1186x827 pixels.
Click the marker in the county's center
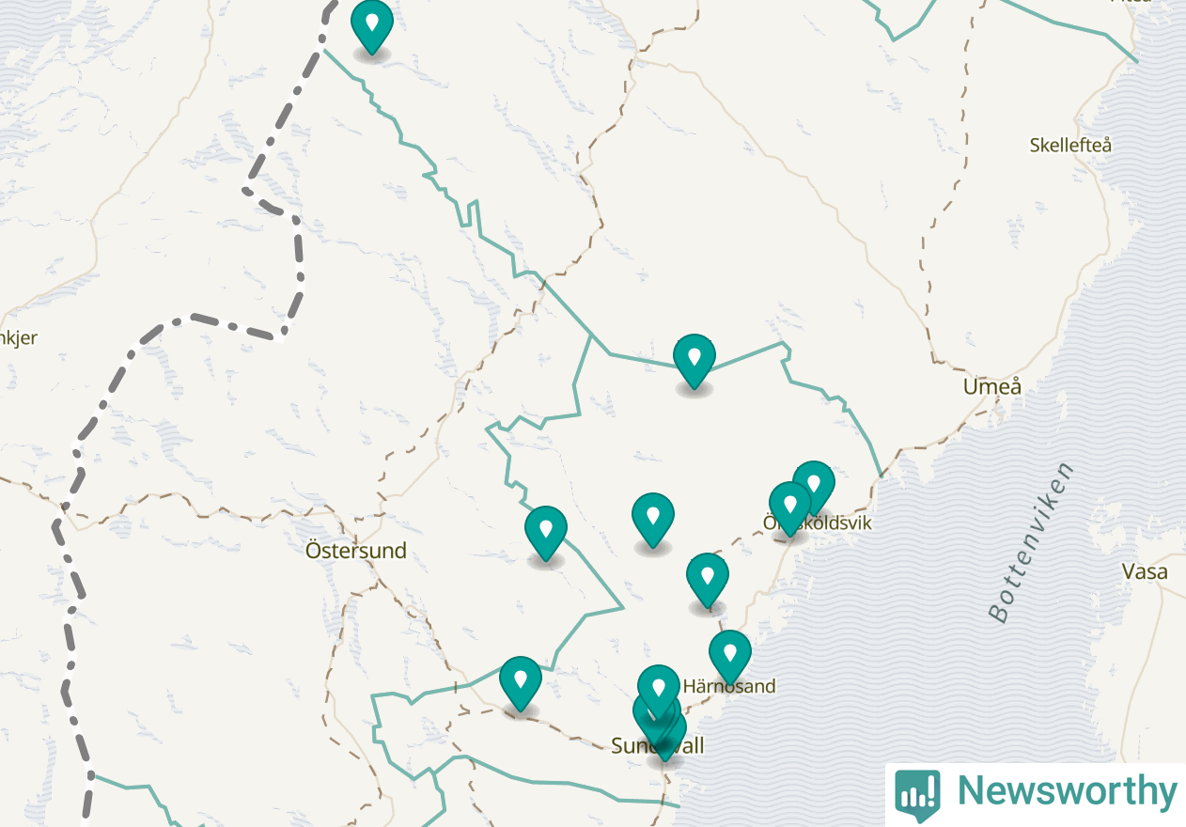tap(652, 521)
